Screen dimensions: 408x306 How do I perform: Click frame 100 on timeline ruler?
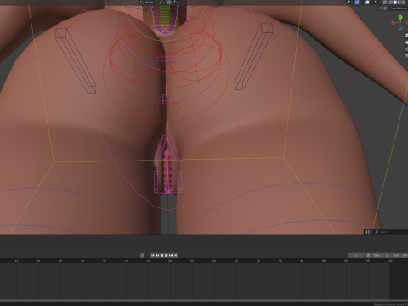pos(390,261)
